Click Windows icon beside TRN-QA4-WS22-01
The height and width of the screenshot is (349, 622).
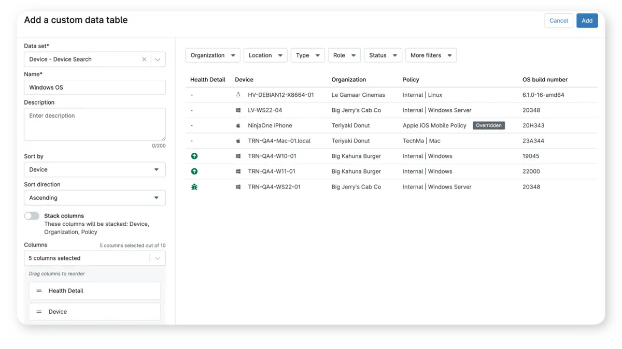[238, 187]
